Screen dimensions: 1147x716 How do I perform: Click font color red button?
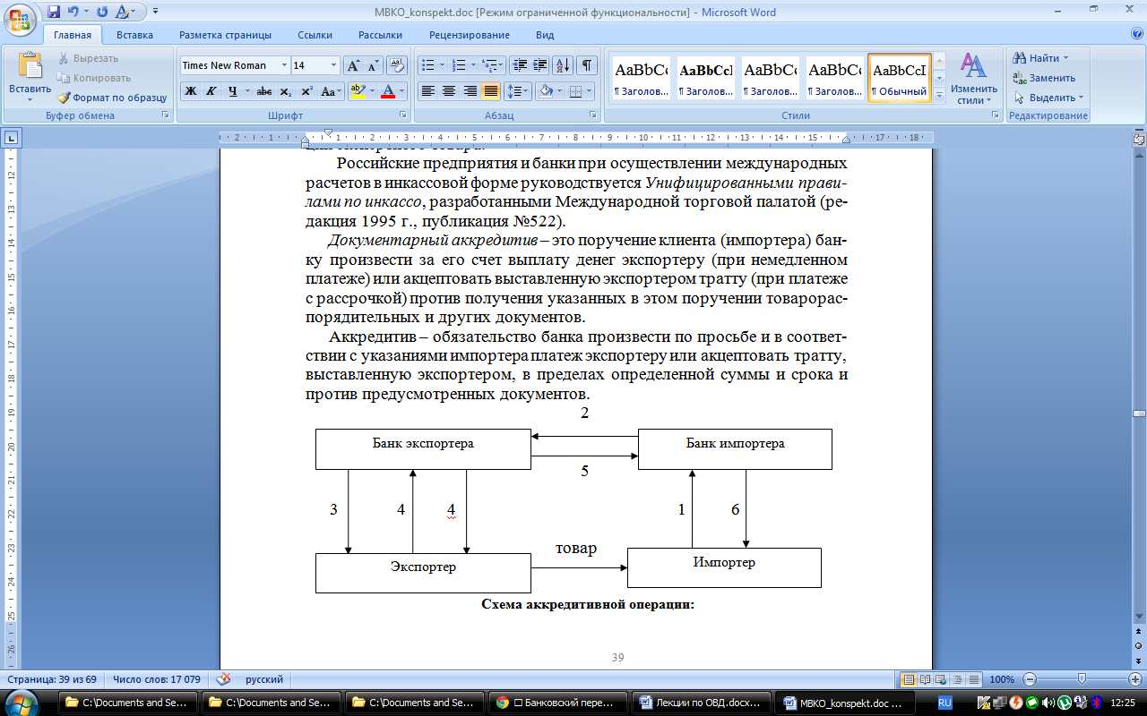pyautogui.click(x=387, y=91)
